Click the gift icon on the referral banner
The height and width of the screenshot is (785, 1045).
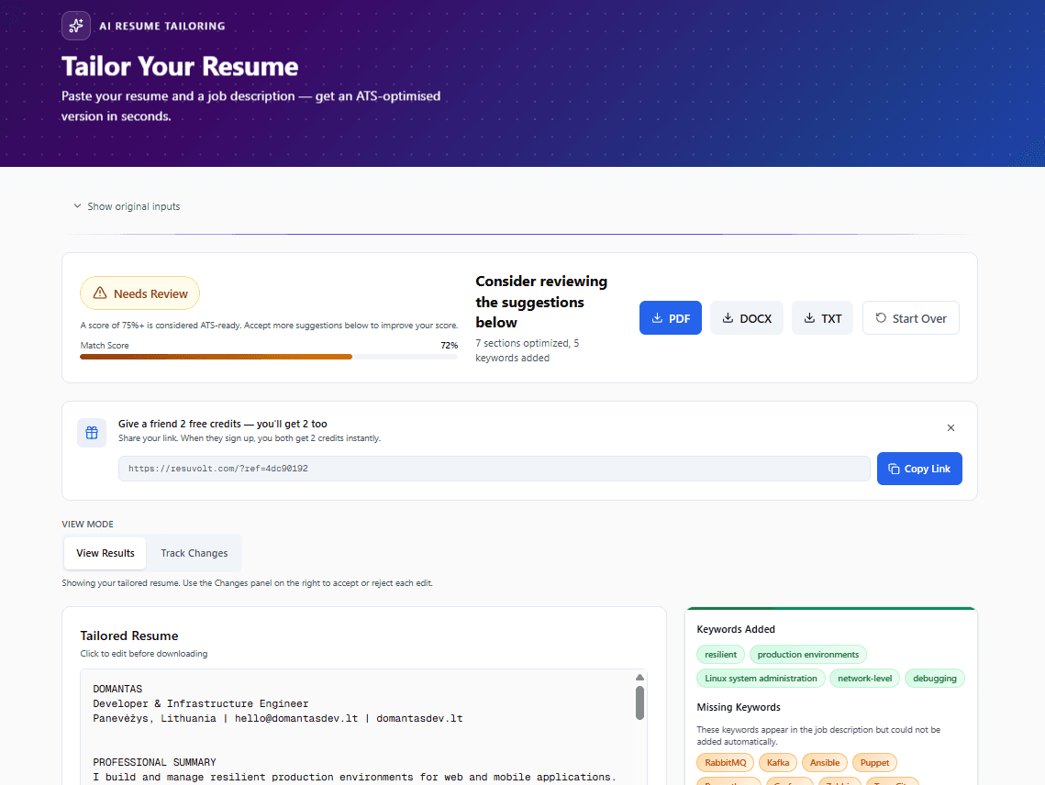tap(91, 432)
